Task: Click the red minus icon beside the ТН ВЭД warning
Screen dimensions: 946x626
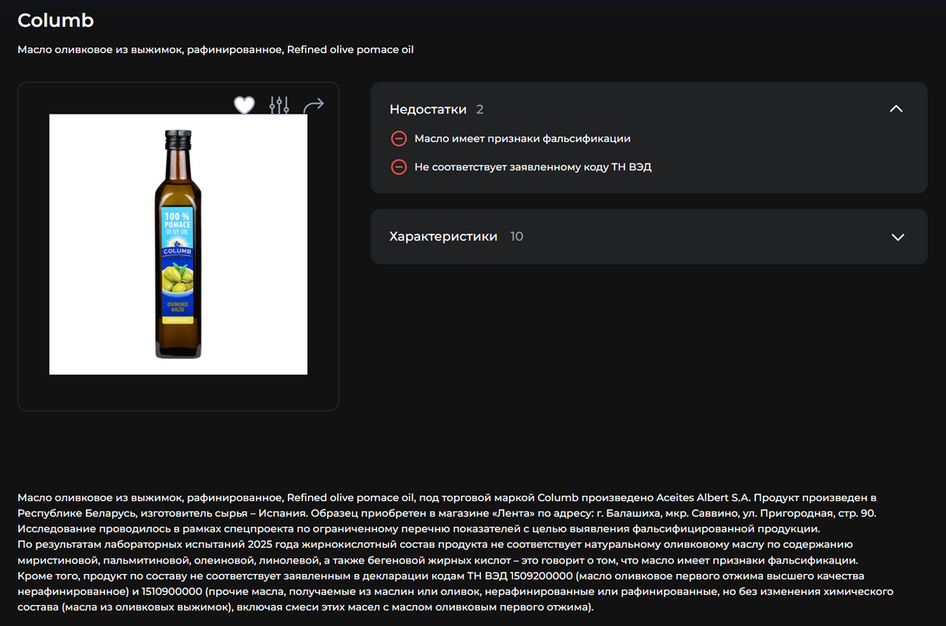Action: [x=398, y=166]
